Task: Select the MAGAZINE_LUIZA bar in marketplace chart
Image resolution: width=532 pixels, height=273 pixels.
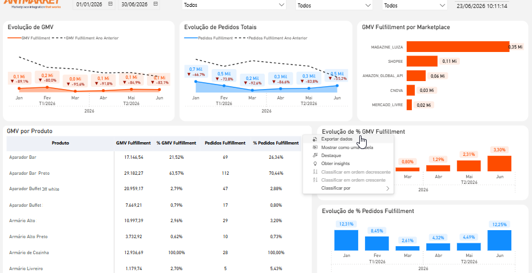Action: 458,47
